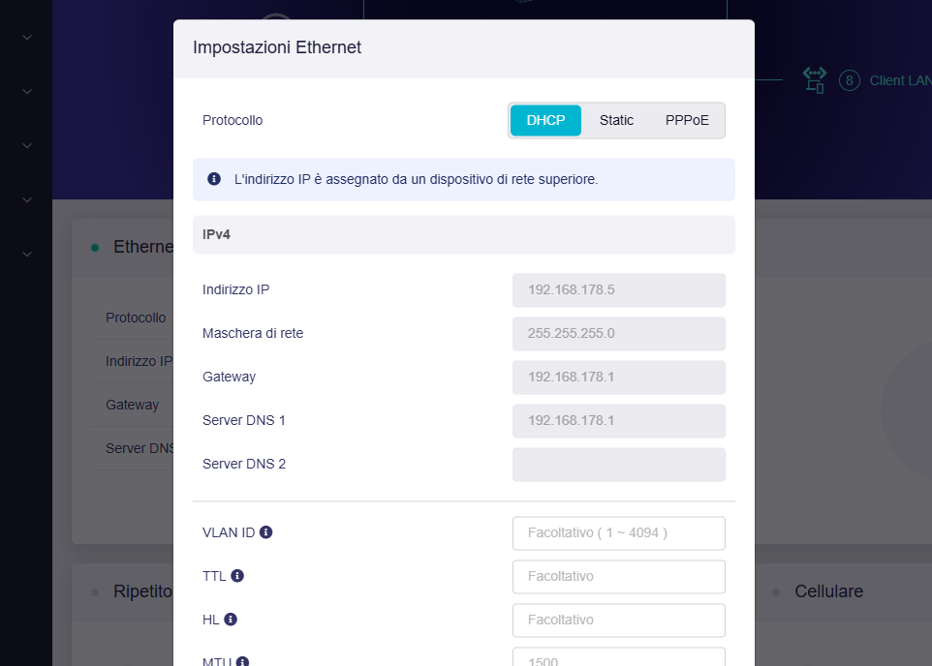This screenshot has width=932, height=666.
Task: Click the VLAN ID input field
Action: click(x=618, y=532)
